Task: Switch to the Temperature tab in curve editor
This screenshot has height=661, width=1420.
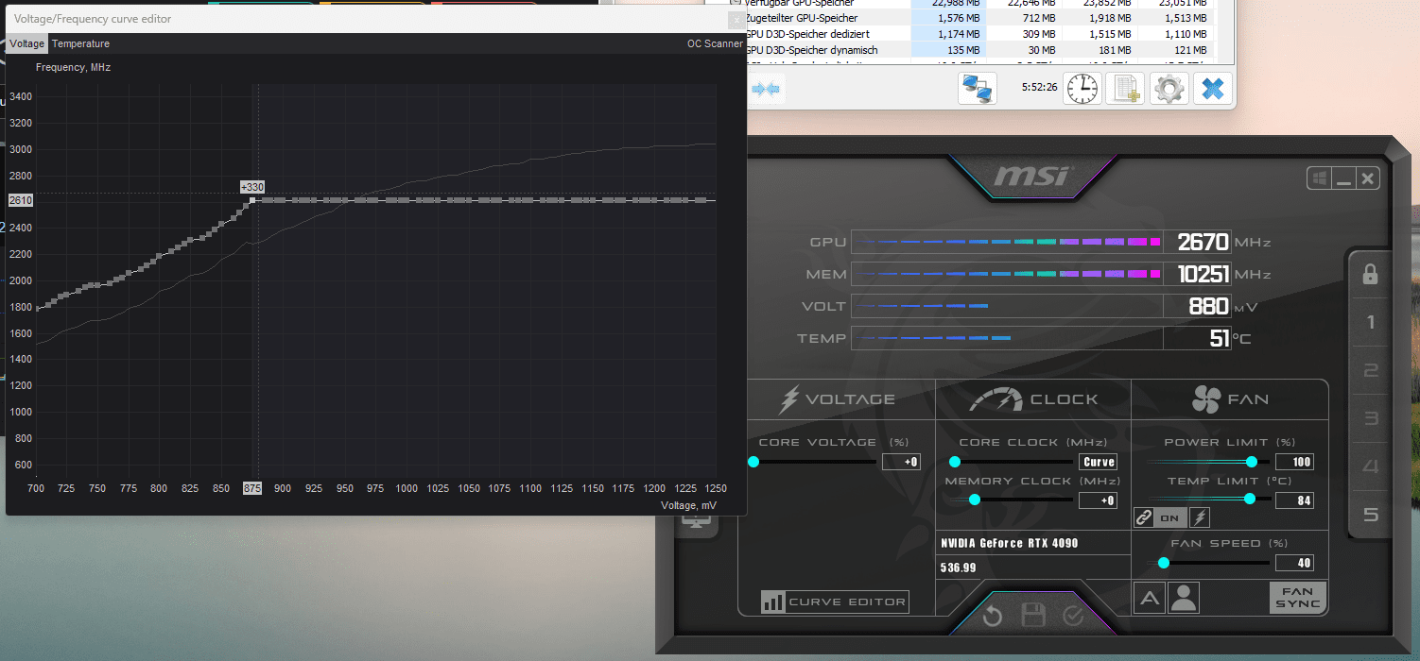Action: 80,43
